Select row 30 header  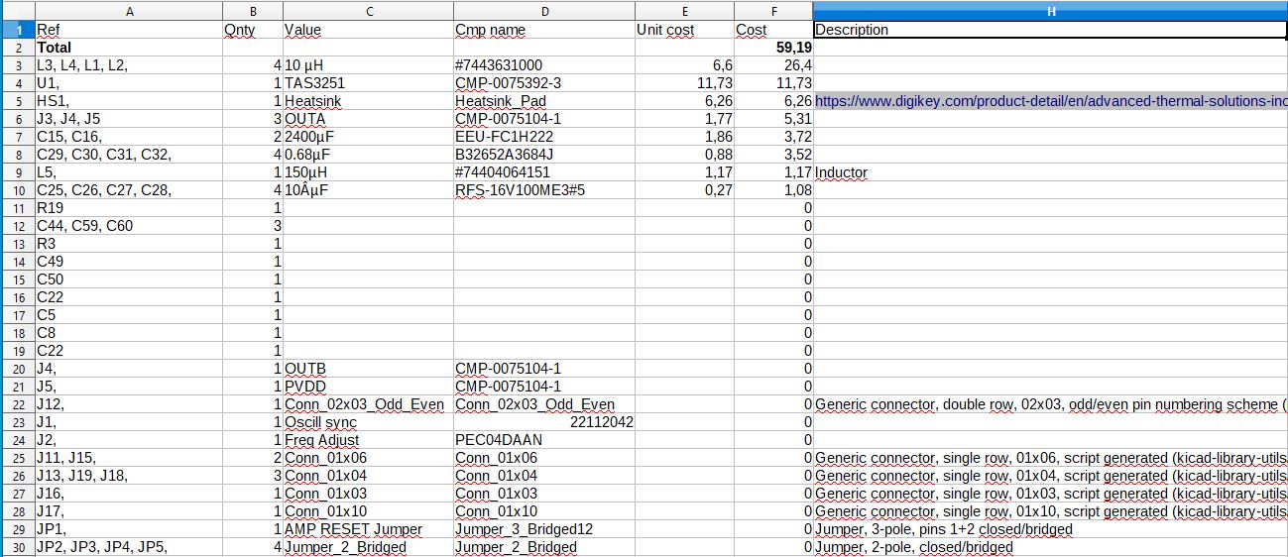click(x=17, y=547)
